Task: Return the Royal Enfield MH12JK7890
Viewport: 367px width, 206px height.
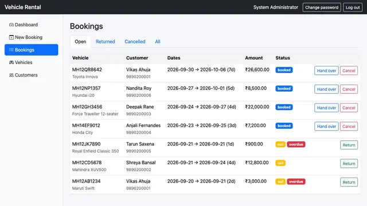Action: pyautogui.click(x=349, y=145)
